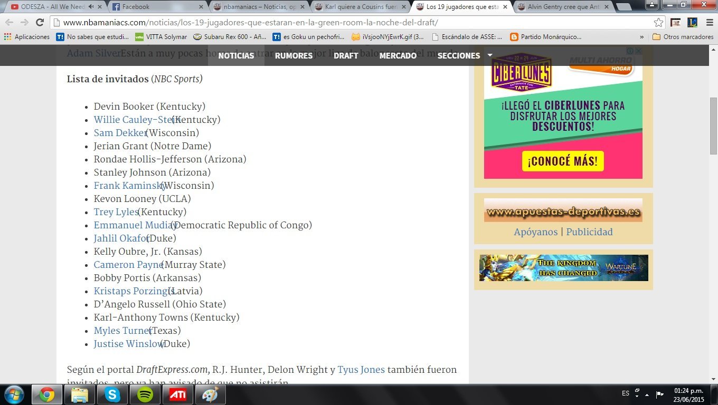This screenshot has width=718, height=405.
Task: Click the address bar URL field
Action: coord(354,23)
